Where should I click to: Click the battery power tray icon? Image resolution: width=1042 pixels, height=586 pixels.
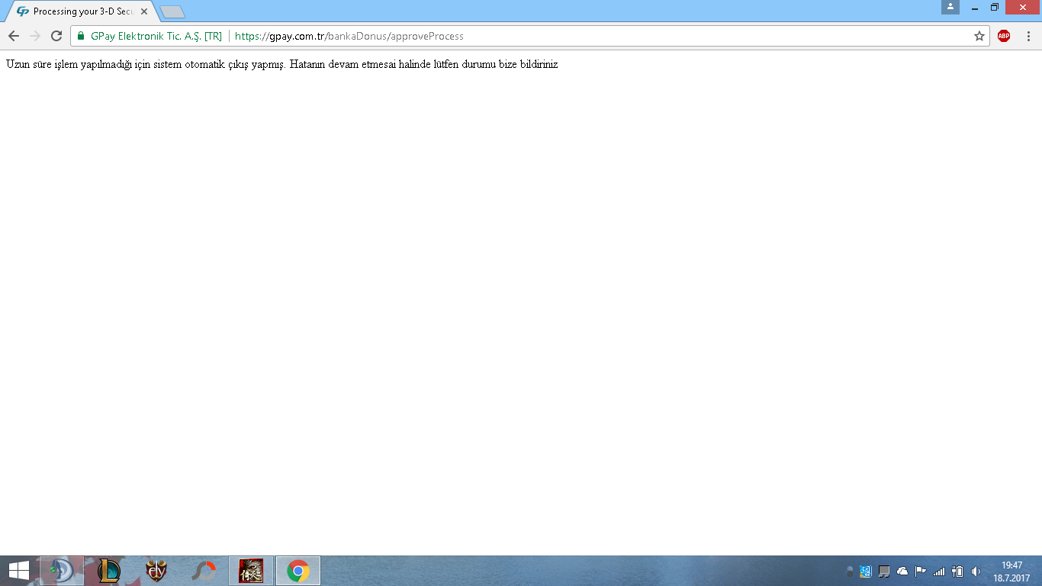pos(957,571)
